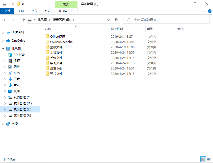Go back with the back arrow
The height and width of the screenshot is (163, 213).
(5, 20)
